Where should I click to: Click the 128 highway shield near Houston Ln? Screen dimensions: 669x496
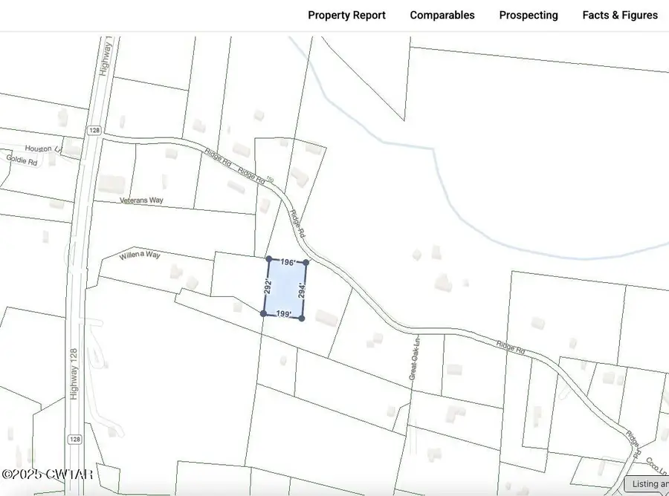94,130
